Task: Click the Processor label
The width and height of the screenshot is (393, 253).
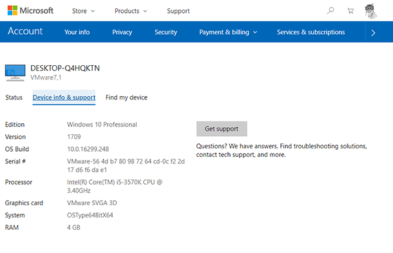Action: click(x=19, y=182)
